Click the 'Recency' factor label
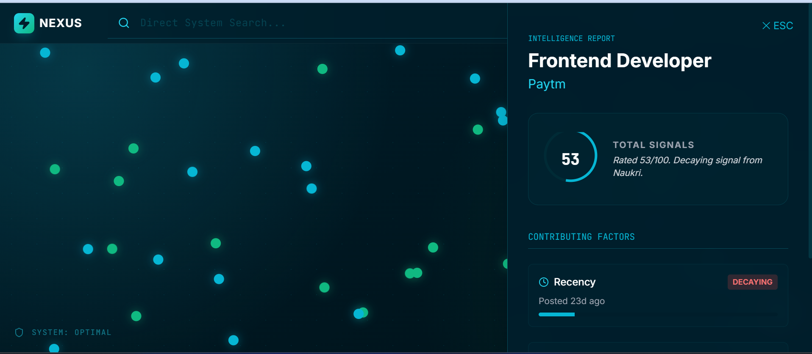The height and width of the screenshot is (354, 812). (x=575, y=282)
